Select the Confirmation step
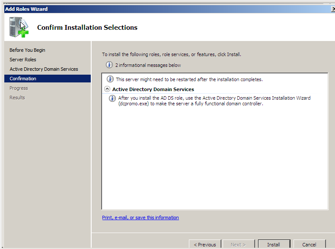Viewport: 335px width, 249px height. coord(48,79)
